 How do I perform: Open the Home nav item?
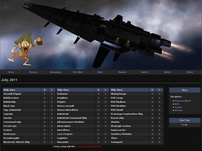[11, 72]
